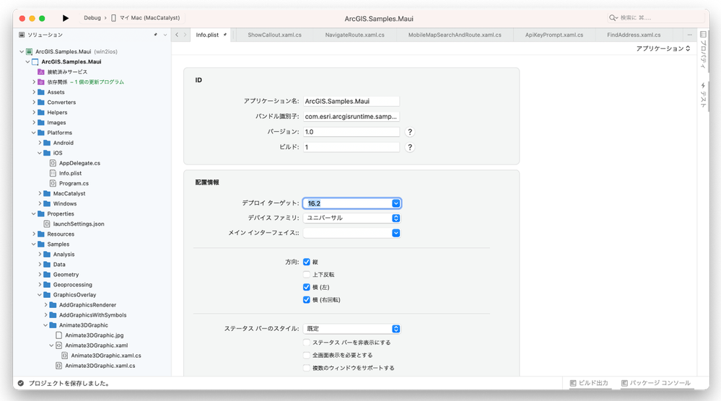721x401 pixels.
Task: Open the ビルド出力 panel
Action: click(590, 383)
